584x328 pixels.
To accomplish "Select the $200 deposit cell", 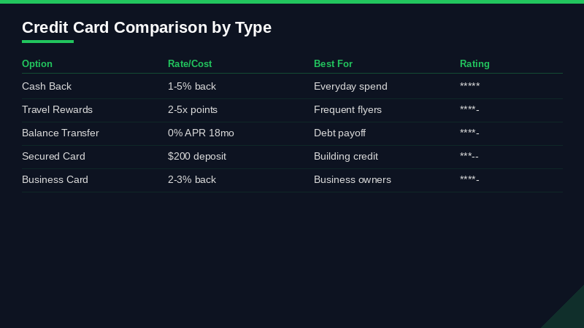I will [197, 157].
